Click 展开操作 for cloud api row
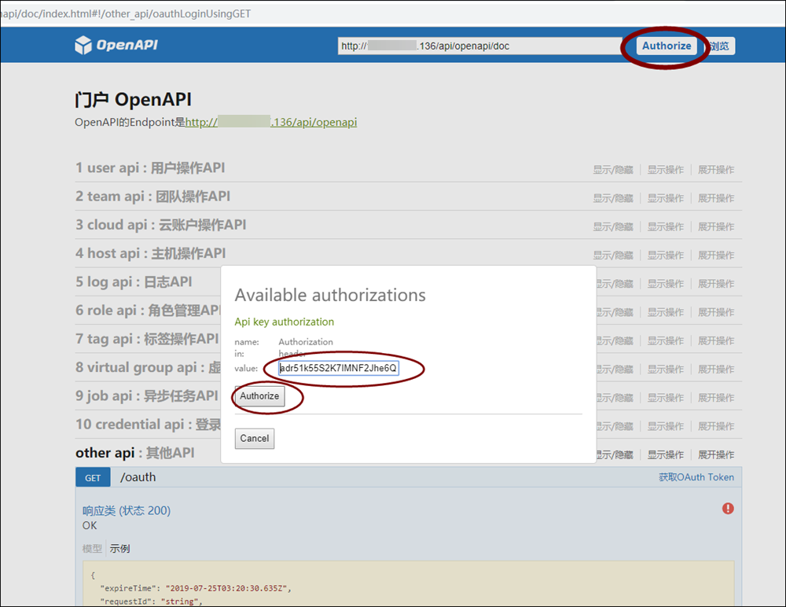Screen dimensions: 786x607 pos(715,226)
